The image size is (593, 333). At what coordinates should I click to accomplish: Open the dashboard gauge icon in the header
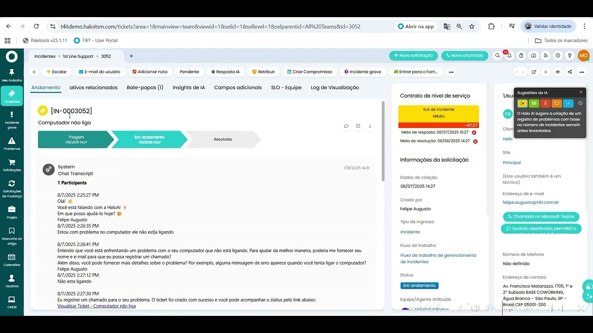pos(534,55)
